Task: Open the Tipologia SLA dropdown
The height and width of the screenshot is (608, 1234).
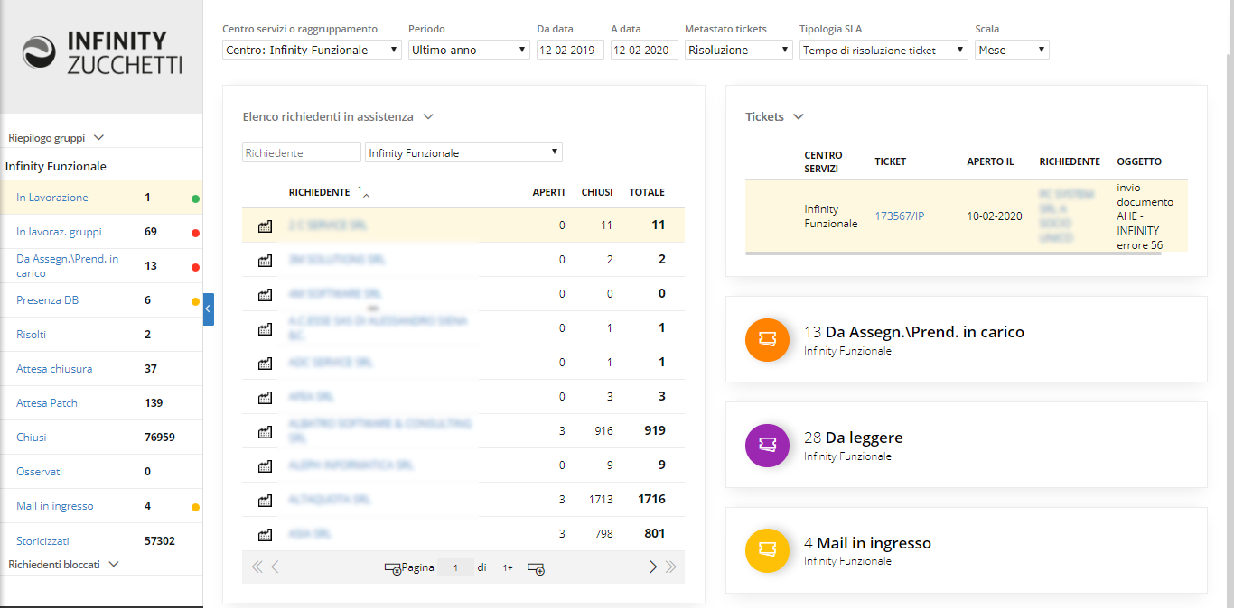Action: pos(883,51)
